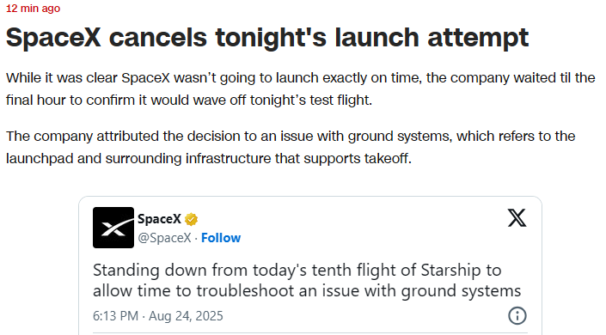Open the tweet info circle icon
The image size is (606, 335).
coord(517,315)
